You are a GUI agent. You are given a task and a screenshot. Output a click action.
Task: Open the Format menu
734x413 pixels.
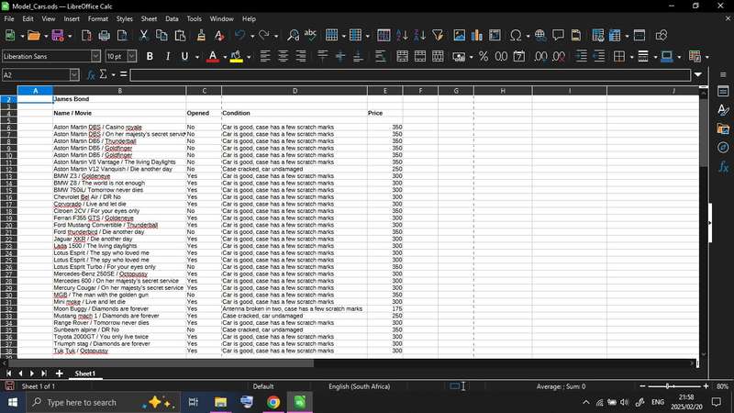pos(98,18)
